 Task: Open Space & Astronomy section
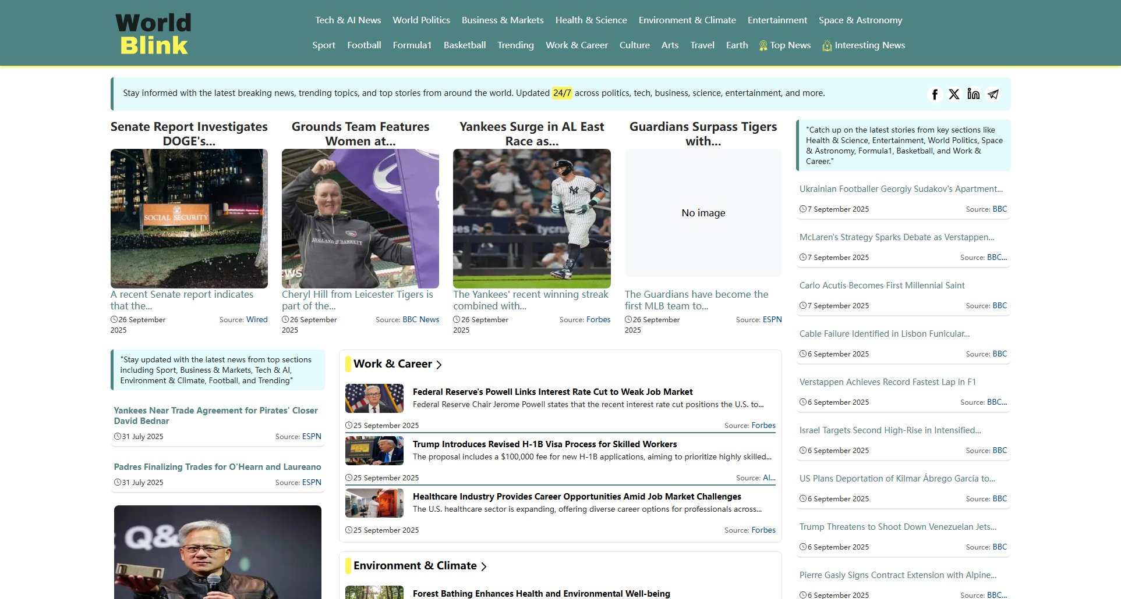pos(860,20)
